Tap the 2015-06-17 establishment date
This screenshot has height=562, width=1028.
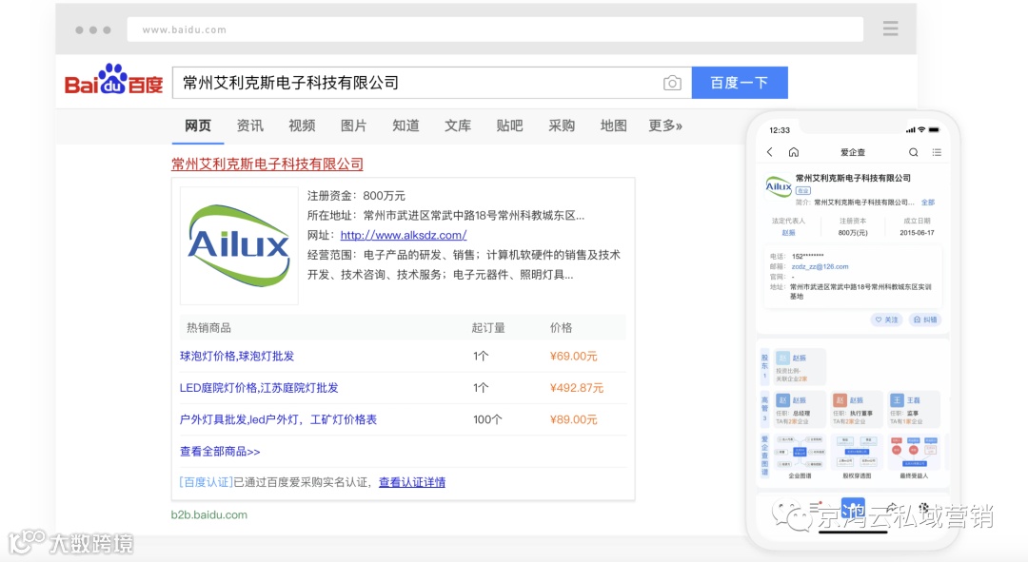click(x=917, y=233)
